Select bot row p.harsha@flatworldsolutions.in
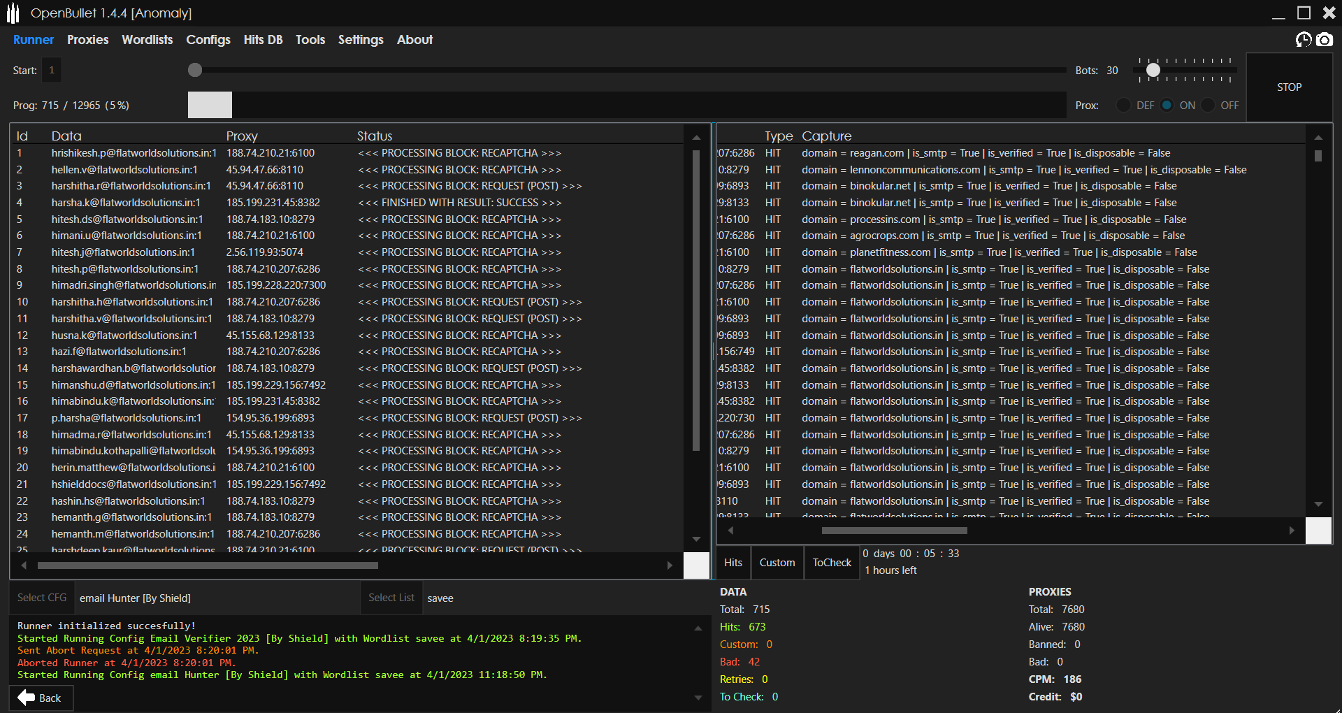Viewport: 1342px width, 713px height. click(347, 418)
